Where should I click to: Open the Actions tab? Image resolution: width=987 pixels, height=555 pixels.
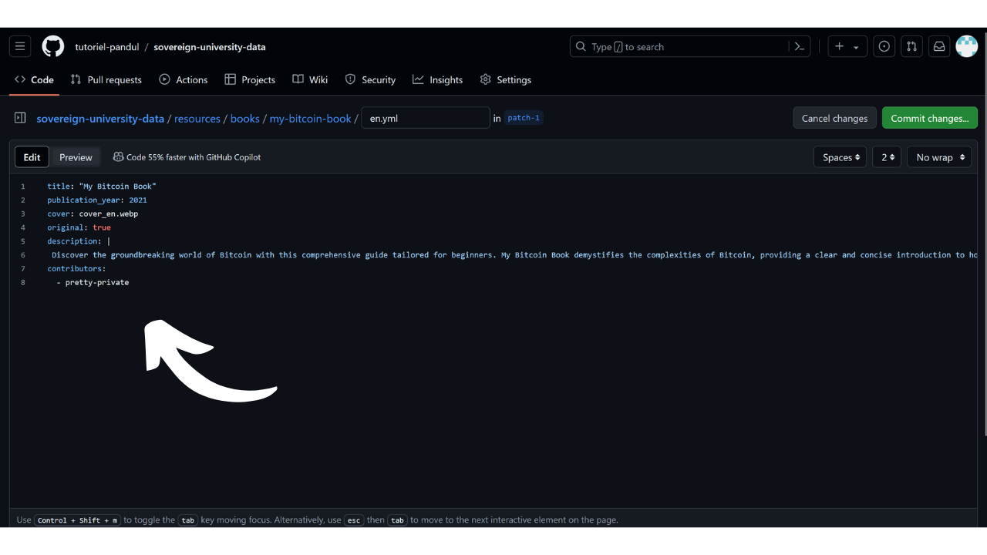[184, 79]
